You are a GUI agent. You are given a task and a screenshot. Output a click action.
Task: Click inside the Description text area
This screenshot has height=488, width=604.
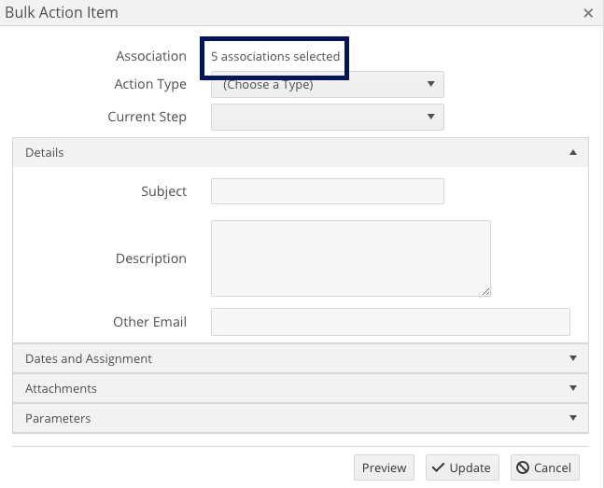(351, 258)
